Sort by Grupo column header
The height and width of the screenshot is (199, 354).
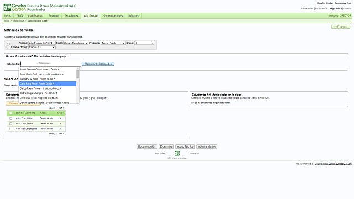coord(60,113)
